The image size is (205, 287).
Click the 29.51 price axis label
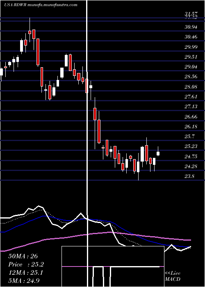(191, 57)
